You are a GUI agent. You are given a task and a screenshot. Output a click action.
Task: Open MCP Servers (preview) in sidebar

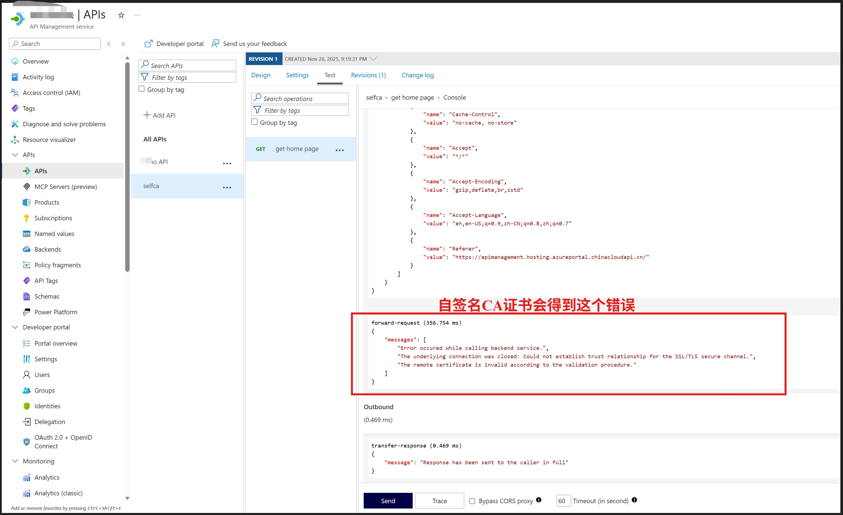pos(66,187)
